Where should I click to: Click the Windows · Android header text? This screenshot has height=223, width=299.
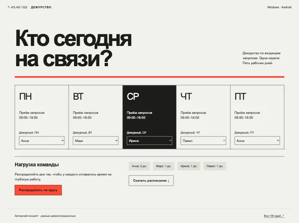(x=279, y=7)
